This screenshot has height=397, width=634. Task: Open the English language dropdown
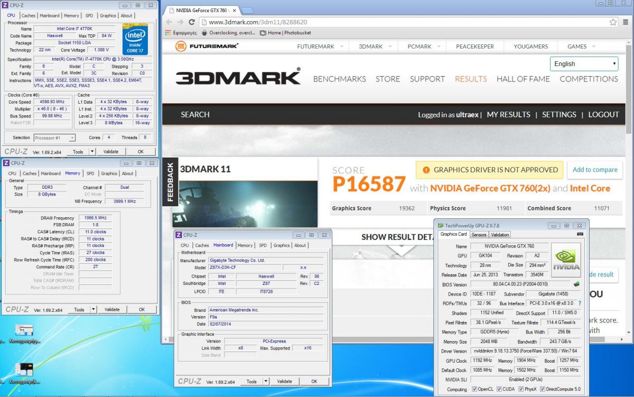584,64
